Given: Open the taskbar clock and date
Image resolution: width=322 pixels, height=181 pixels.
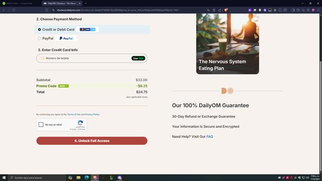Looking at the screenshot, I should coord(315,177).
